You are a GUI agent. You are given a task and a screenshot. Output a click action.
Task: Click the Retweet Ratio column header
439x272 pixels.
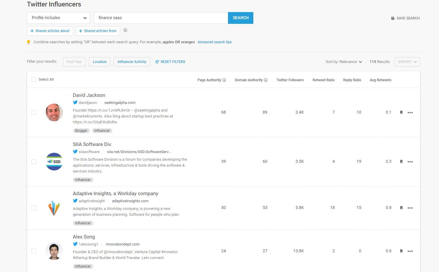[323, 80]
